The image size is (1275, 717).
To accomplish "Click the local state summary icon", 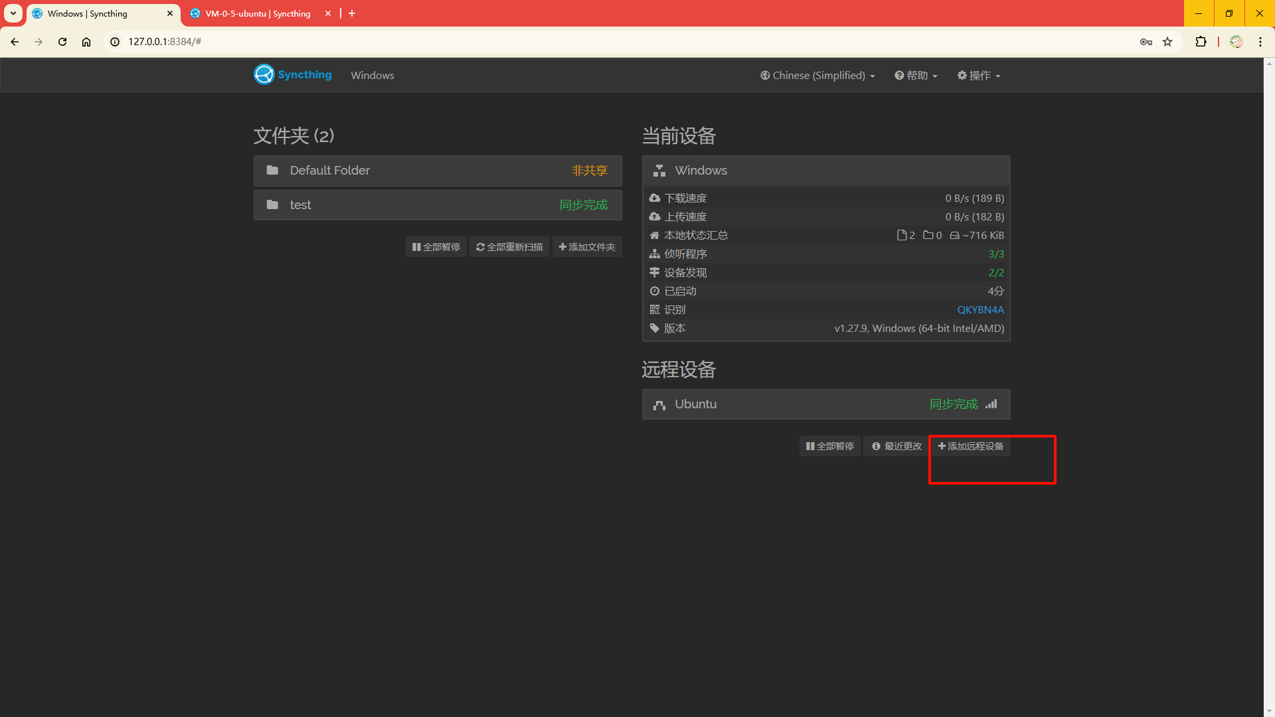I will point(654,234).
